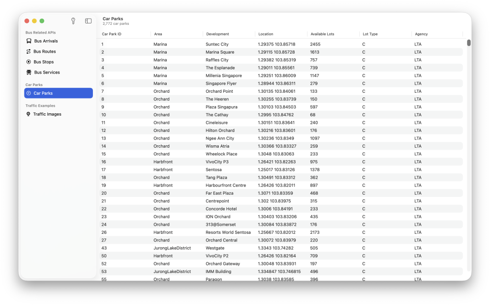Screen dimensions: 490x305
Task: Sort by the Available Lots column header
Action: click(322, 34)
